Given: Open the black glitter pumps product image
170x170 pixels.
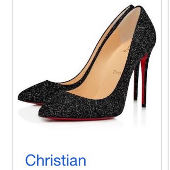Looking at the screenshot, I should (x=87, y=63).
